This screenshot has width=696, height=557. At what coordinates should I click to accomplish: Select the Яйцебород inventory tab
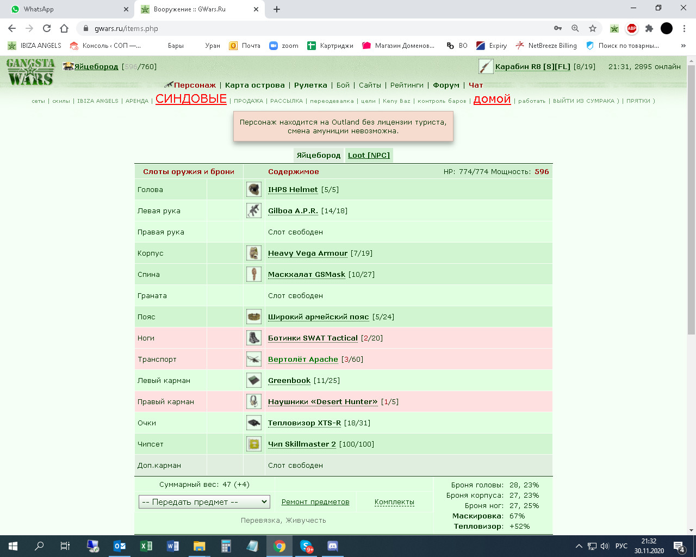319,156
